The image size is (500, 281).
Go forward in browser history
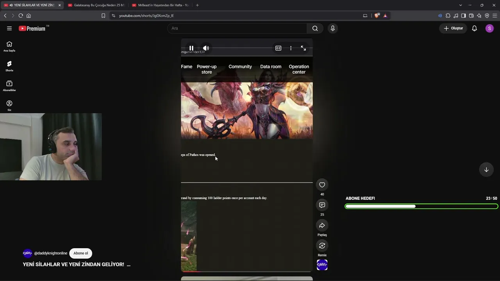coord(12,16)
